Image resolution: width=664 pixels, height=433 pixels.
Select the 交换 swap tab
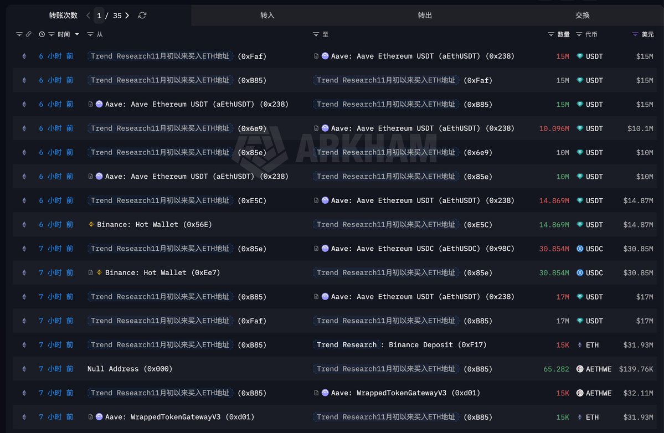(x=582, y=16)
